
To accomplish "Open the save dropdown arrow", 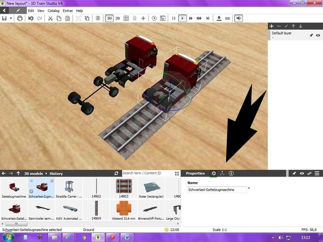I will coord(11,19).
